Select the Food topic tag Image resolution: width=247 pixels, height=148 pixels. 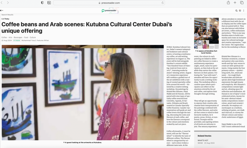[x=26, y=37]
